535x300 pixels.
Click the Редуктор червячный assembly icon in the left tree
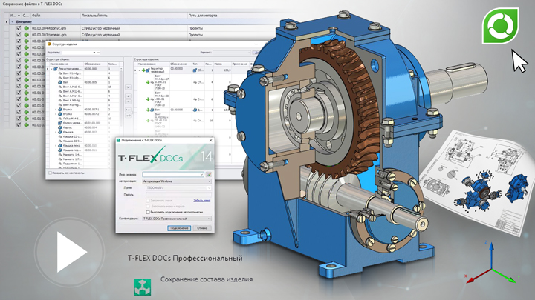click(56, 69)
